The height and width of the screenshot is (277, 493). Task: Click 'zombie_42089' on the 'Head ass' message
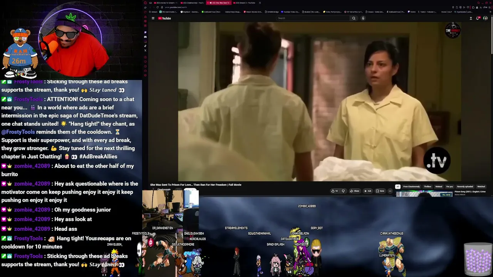click(x=32, y=229)
